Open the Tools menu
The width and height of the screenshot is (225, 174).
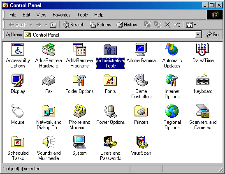coord(82,15)
